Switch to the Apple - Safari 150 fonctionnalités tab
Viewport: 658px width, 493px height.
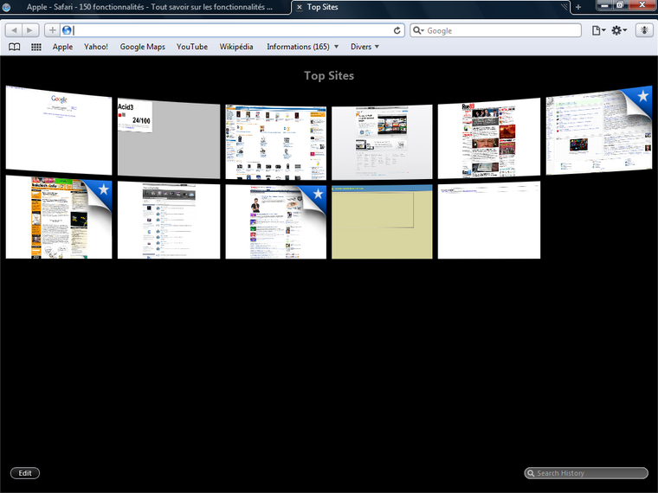[149, 7]
